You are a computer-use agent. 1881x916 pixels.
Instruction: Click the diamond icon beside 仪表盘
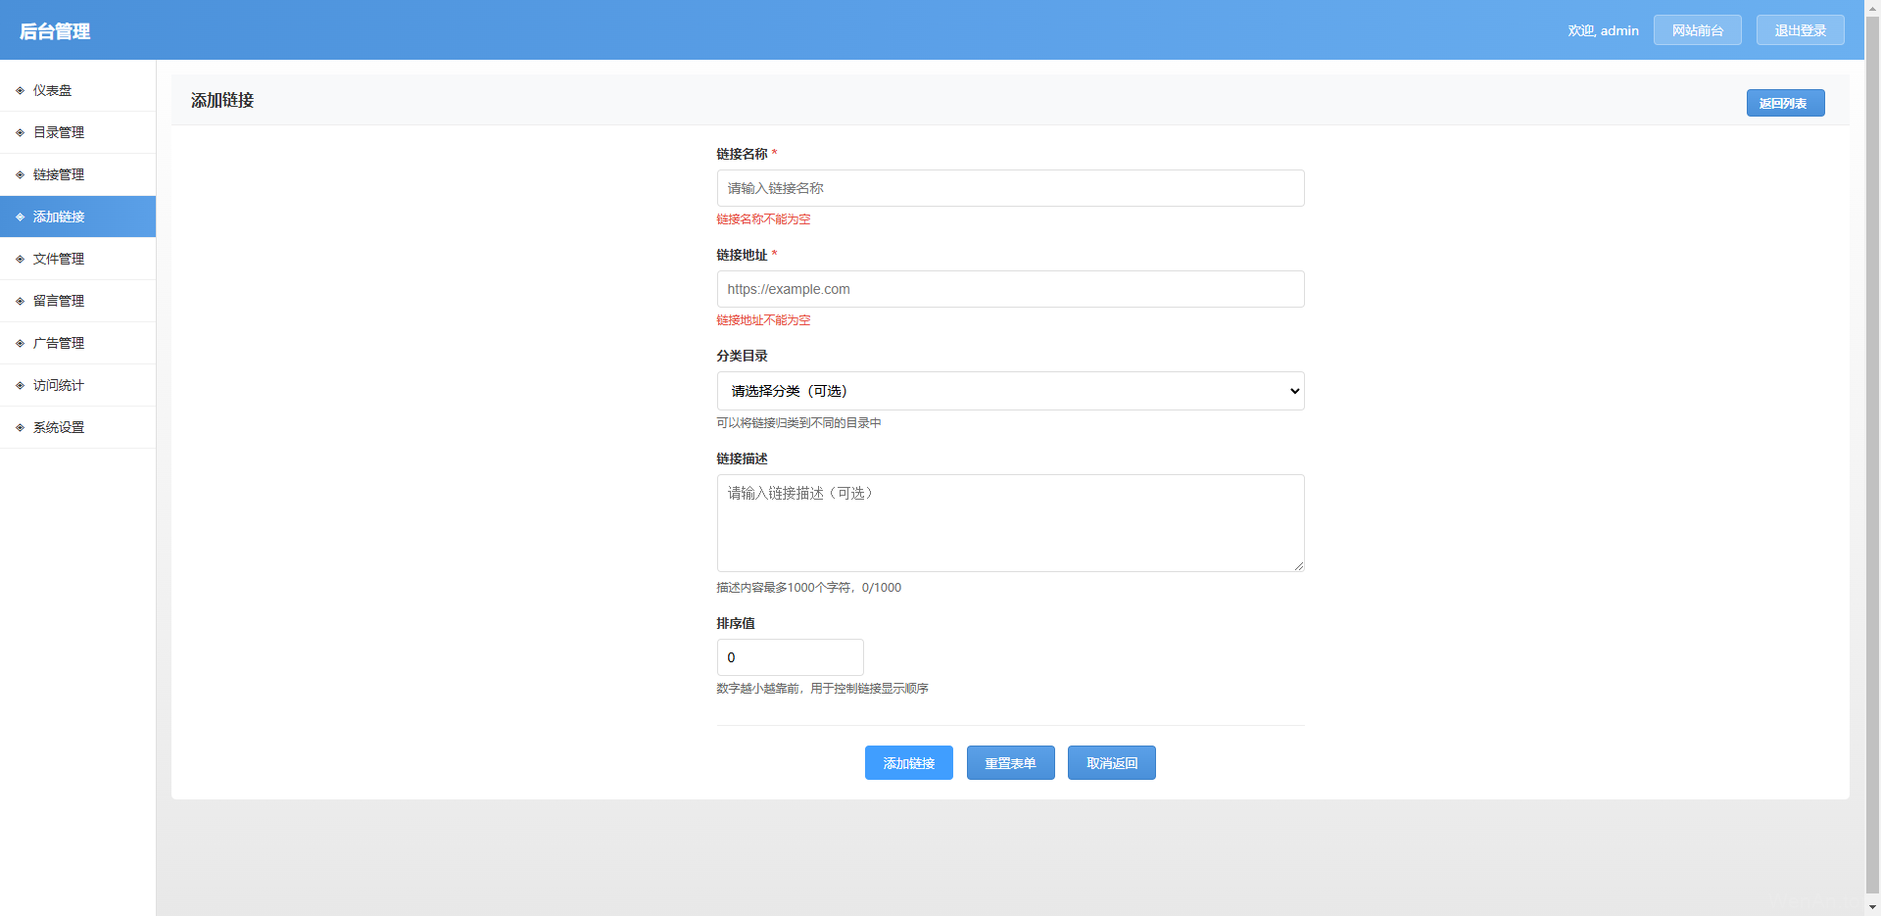coord(20,90)
